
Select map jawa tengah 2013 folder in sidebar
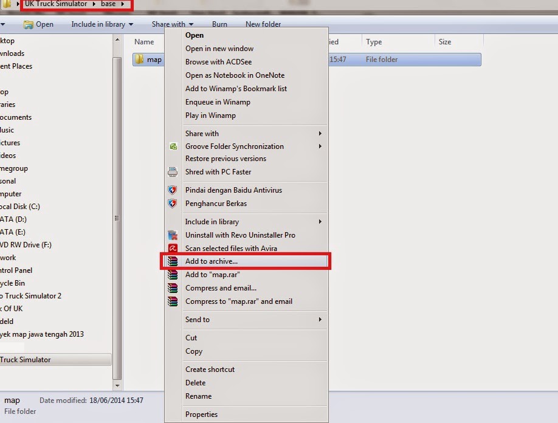pyautogui.click(x=42, y=334)
